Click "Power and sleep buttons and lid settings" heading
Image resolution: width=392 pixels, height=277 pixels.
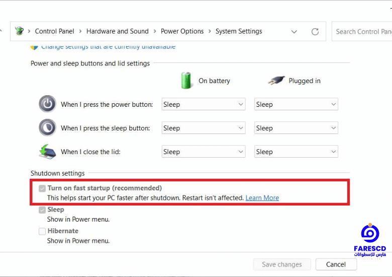[x=90, y=63]
